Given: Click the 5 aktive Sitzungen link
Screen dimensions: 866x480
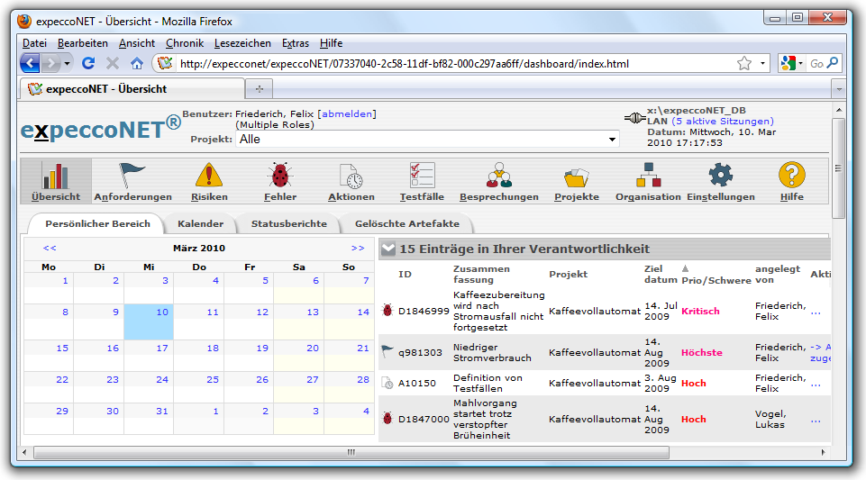Looking at the screenshot, I should pyautogui.click(x=723, y=121).
